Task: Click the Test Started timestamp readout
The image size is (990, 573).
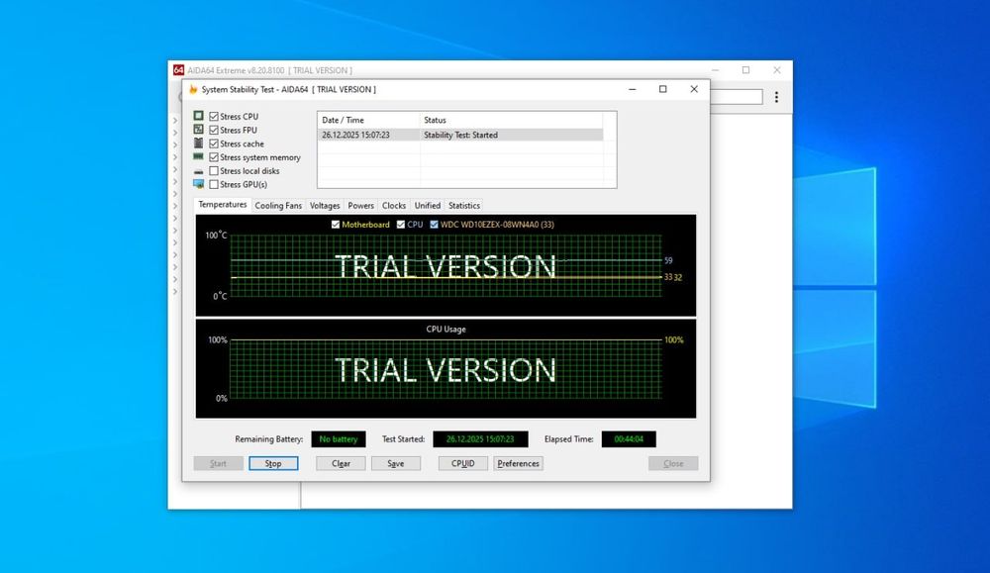Action: [480, 439]
